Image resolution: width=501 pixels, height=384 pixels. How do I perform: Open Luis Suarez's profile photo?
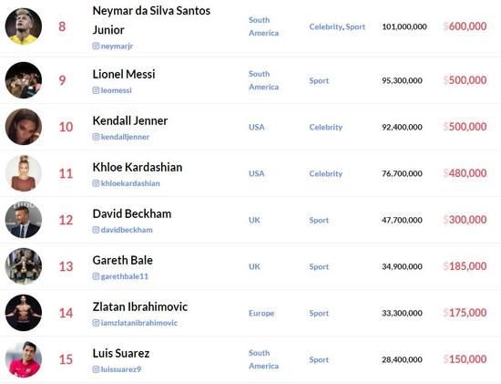(24, 359)
